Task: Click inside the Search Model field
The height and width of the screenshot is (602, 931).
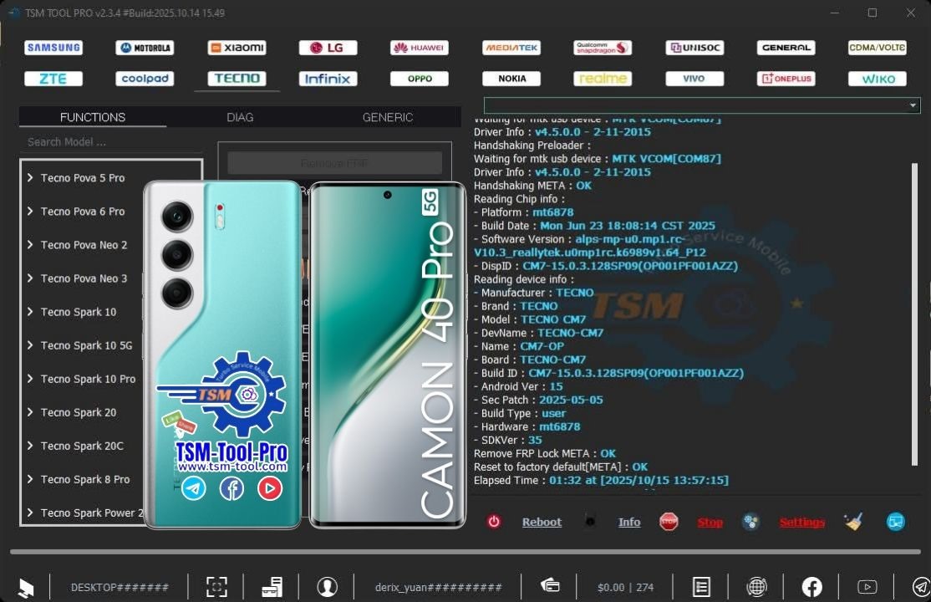Action: (109, 141)
